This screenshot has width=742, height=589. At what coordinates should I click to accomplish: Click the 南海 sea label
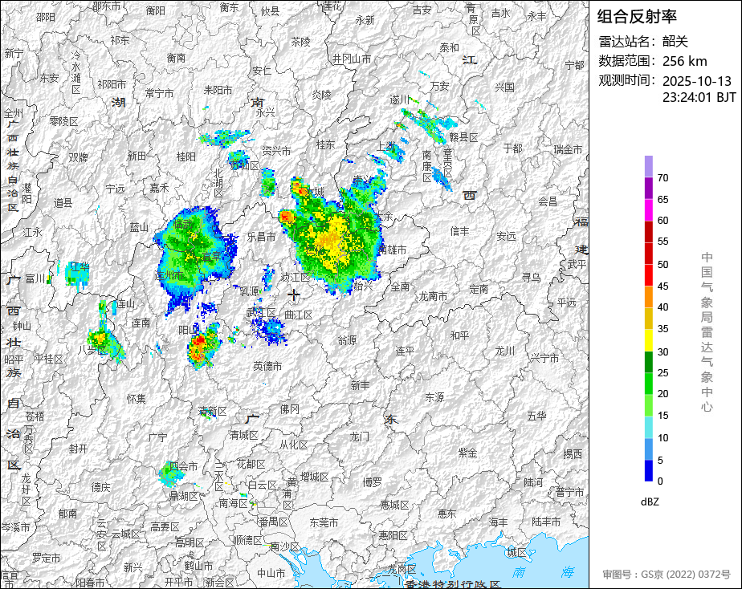[x=543, y=572]
